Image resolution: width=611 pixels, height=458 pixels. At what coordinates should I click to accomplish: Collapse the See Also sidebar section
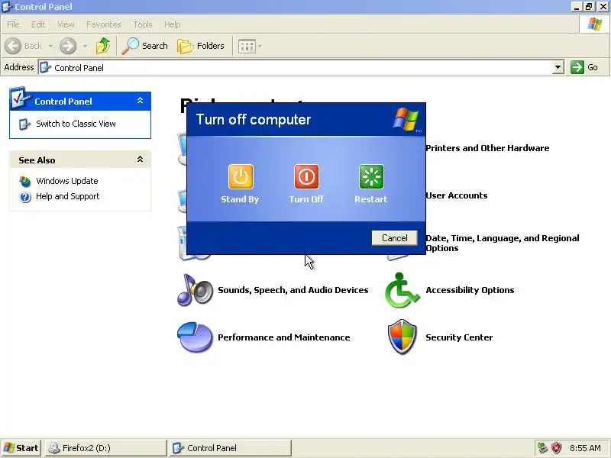[141, 160]
